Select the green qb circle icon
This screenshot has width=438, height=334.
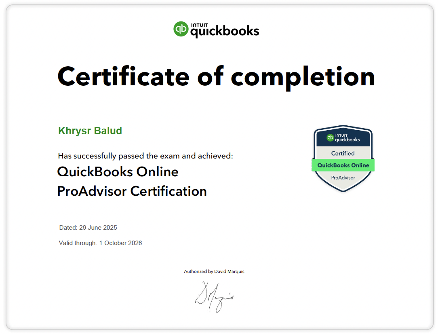tap(181, 29)
